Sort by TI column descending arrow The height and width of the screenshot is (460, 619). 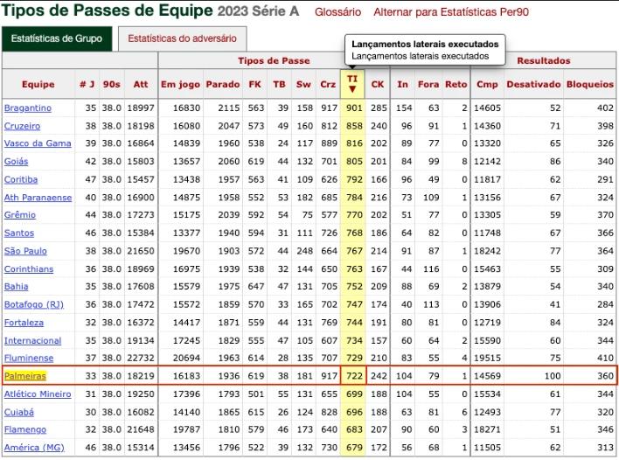pos(352,89)
